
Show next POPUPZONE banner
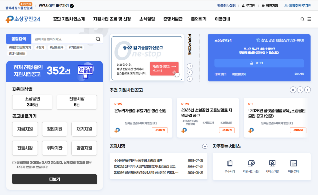click(x=190, y=78)
